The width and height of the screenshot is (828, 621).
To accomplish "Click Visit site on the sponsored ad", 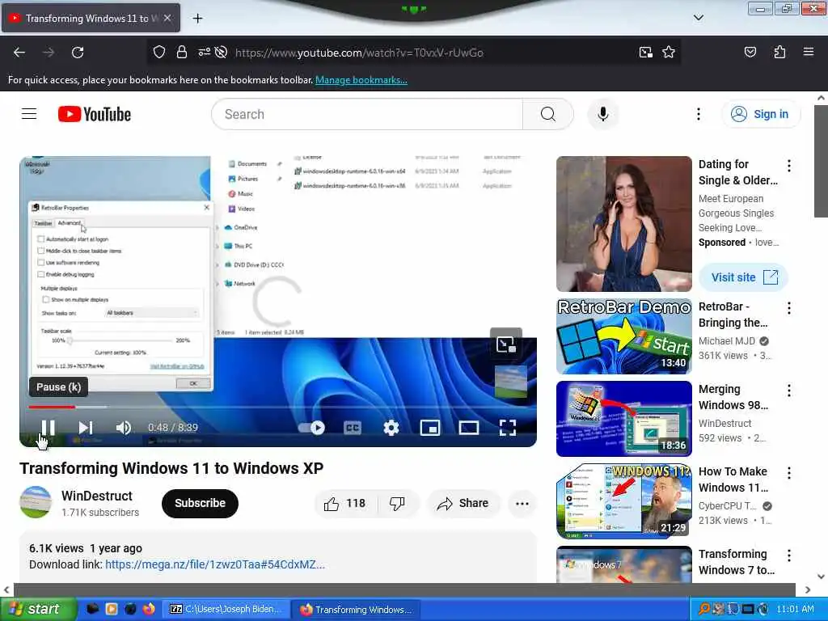I will (x=744, y=277).
